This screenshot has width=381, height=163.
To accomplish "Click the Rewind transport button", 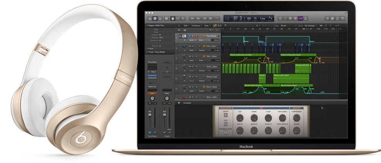I will pyautogui.click(x=192, y=18).
